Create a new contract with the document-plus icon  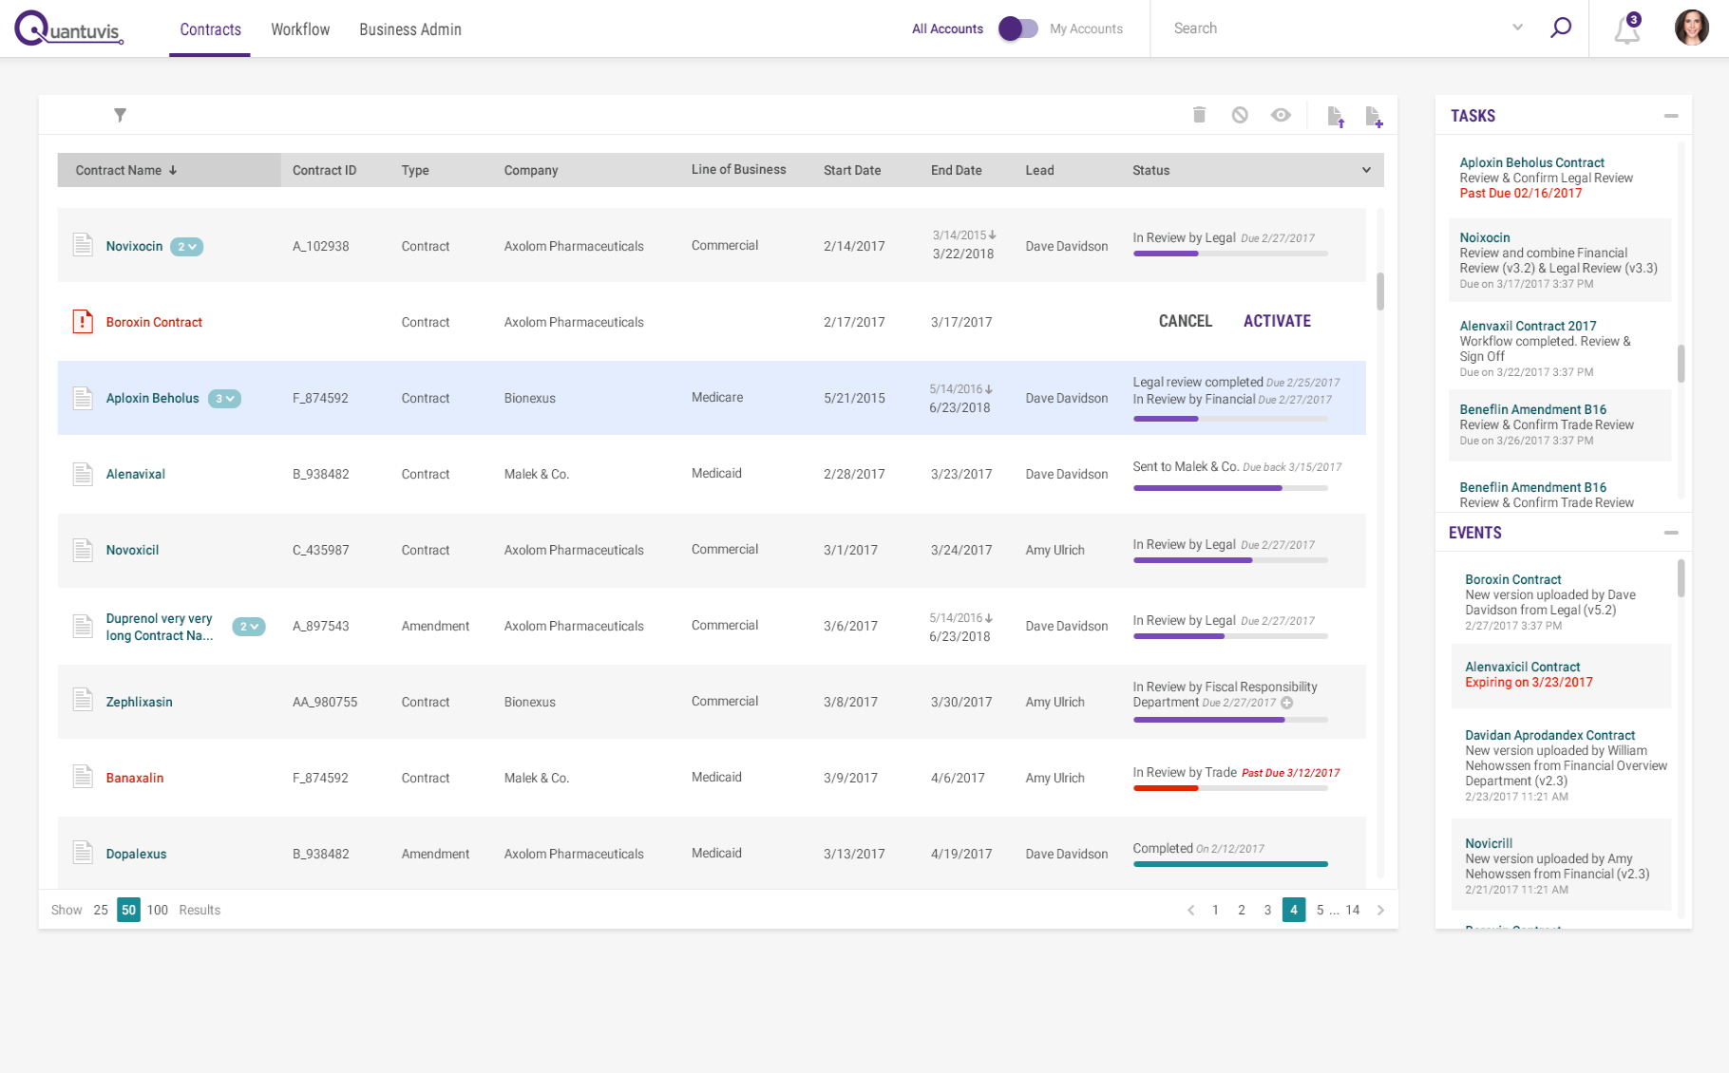(1374, 114)
